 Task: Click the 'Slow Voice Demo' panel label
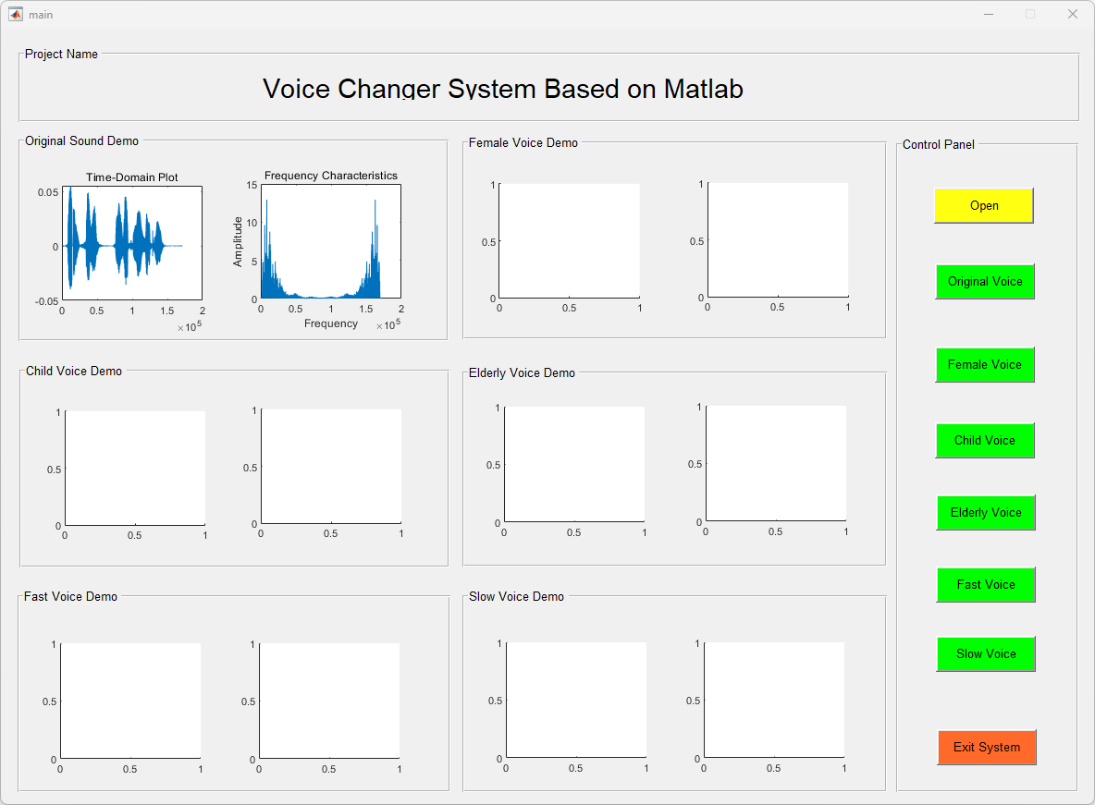516,596
